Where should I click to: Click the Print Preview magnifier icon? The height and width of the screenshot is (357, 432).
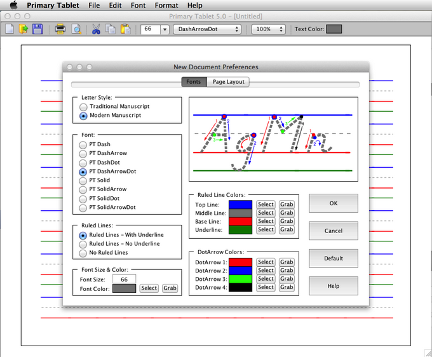click(76, 29)
